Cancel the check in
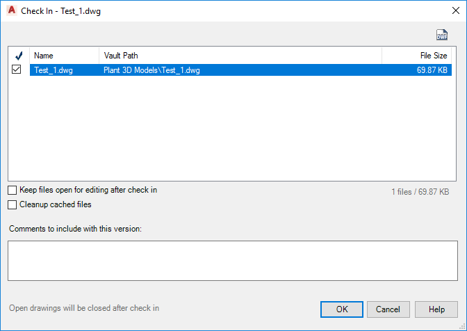 (388, 309)
